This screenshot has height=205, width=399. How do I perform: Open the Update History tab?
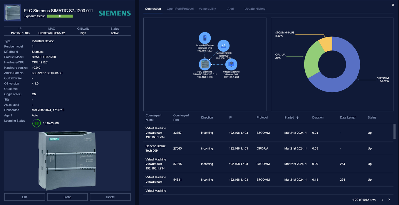(x=255, y=9)
